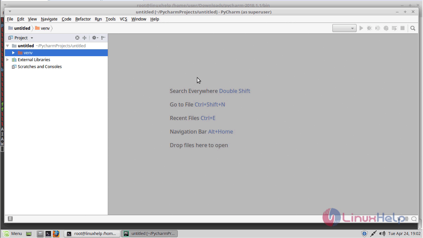Open the Code menu
This screenshot has width=423, height=238.
click(x=66, y=19)
